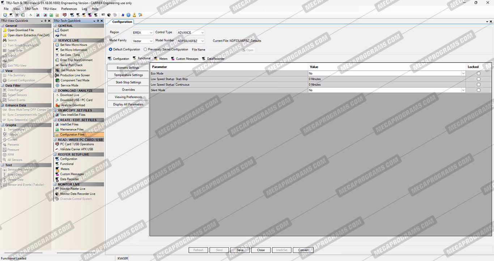The width and height of the screenshot is (494, 261).
Task: Open Alarm Extraction File (ZAX)
Action: (x=29, y=35)
